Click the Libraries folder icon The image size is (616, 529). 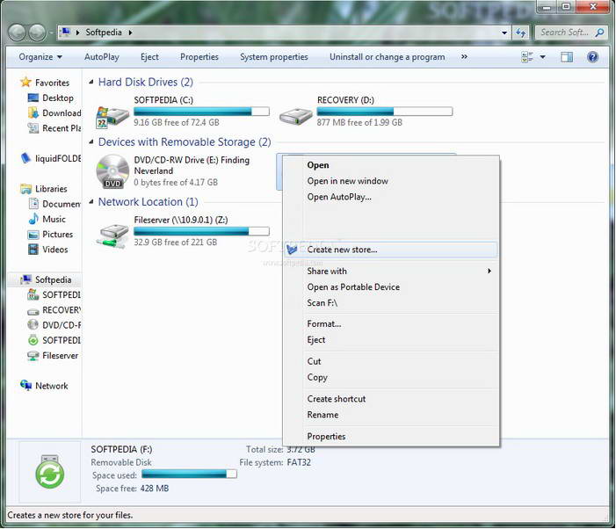pos(25,189)
